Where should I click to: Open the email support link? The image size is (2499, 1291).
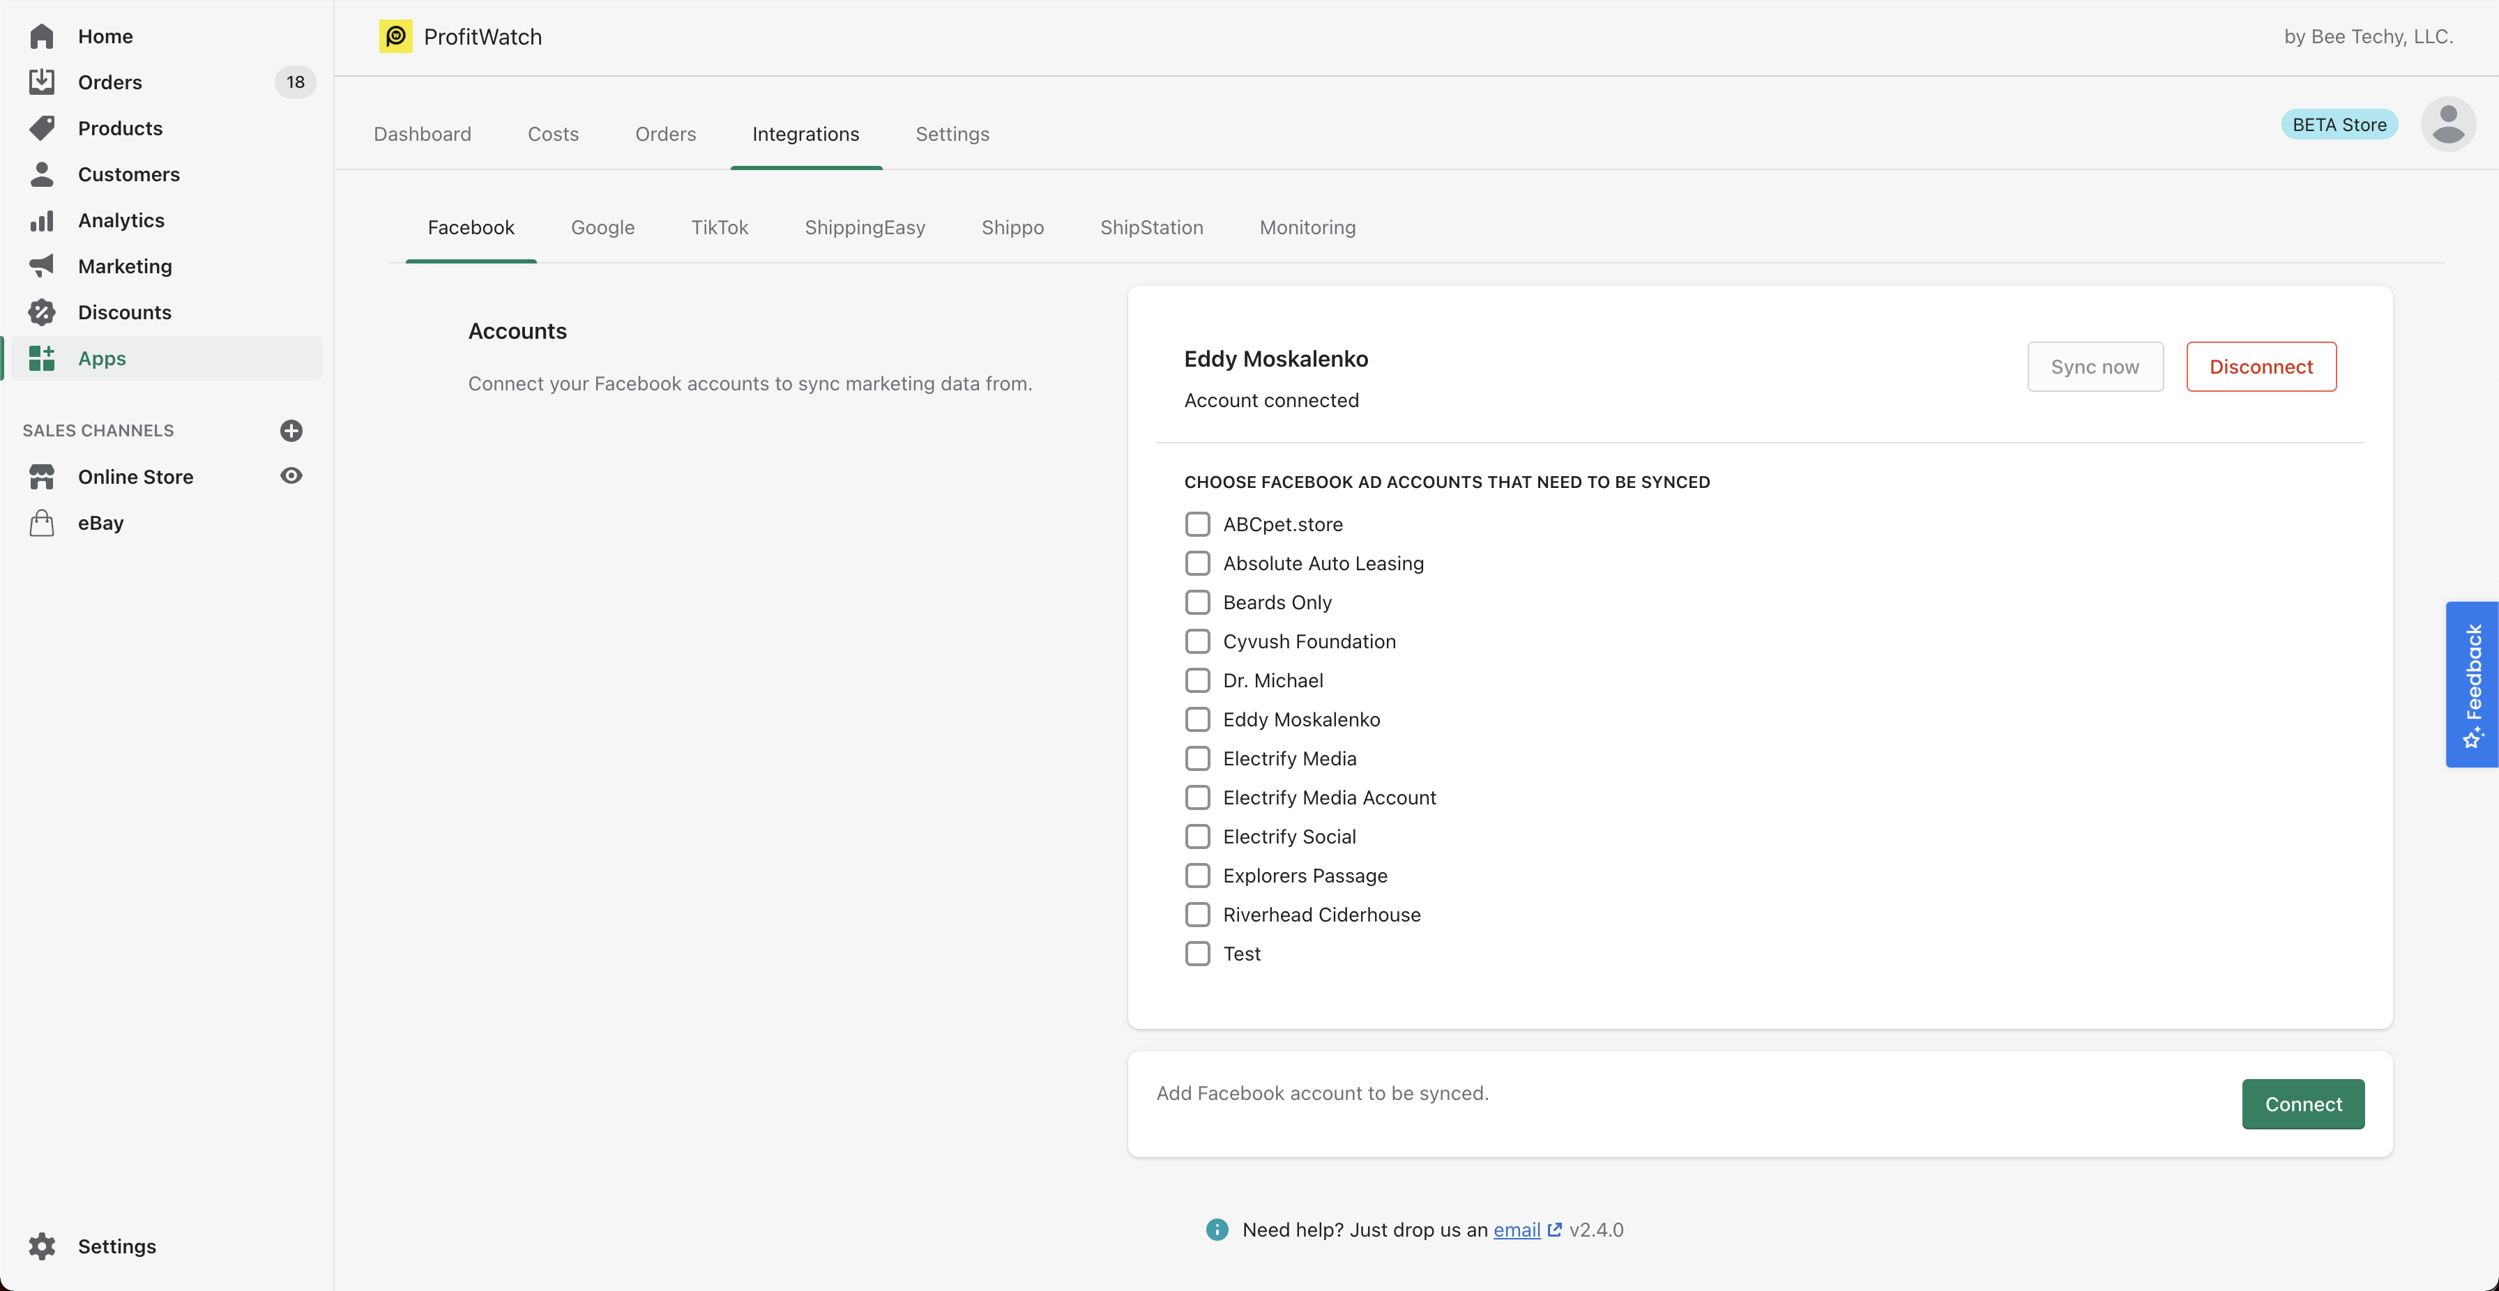click(x=1517, y=1229)
